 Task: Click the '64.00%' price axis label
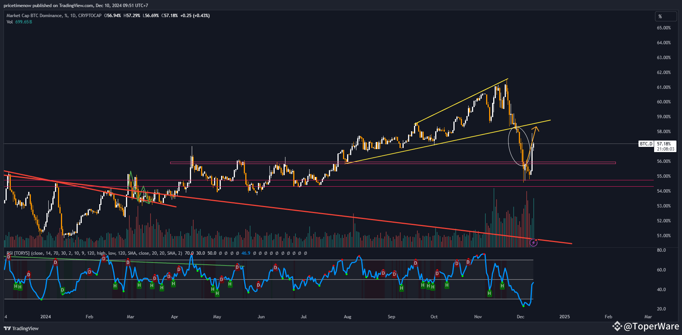664,43
